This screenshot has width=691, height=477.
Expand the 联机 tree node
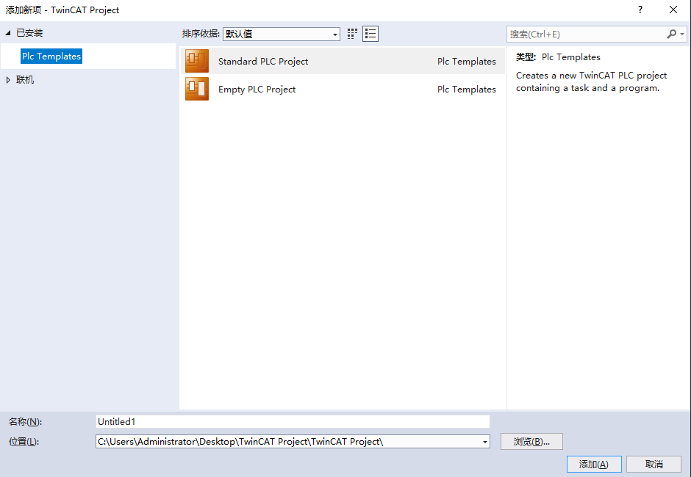[8, 80]
